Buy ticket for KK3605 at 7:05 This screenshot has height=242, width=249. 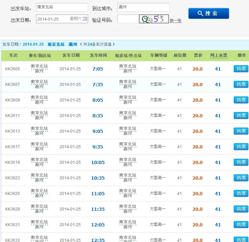click(x=241, y=69)
